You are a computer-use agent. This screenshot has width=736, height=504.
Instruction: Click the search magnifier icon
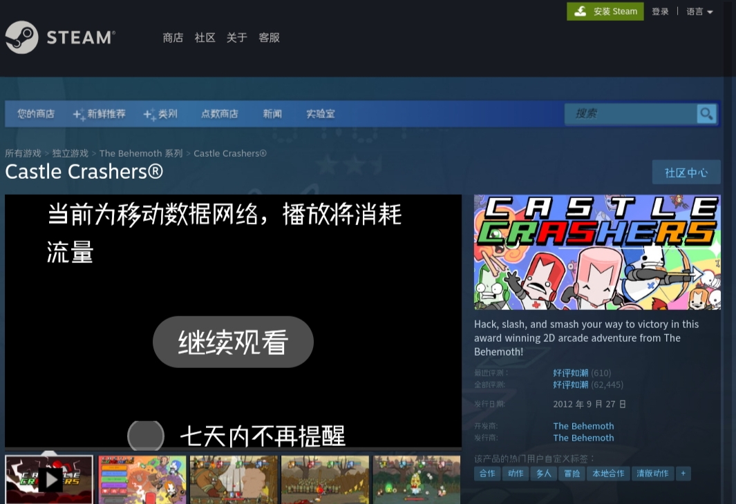click(706, 113)
